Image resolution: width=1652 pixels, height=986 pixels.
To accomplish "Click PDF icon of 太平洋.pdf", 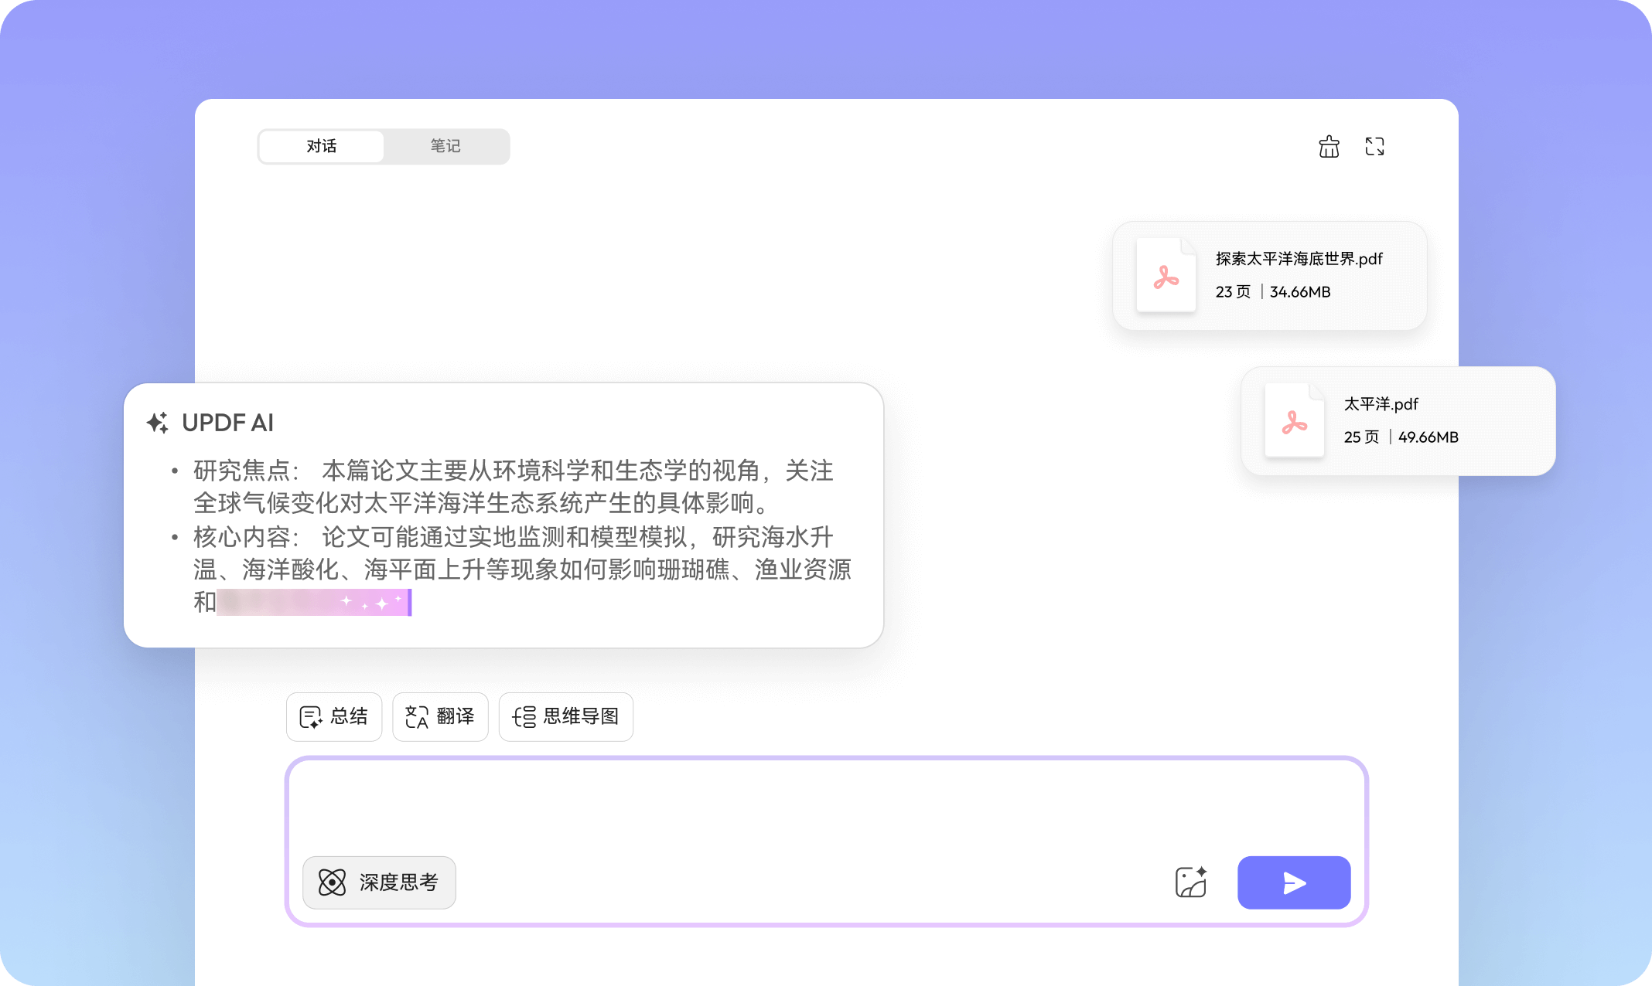I will [x=1294, y=421].
